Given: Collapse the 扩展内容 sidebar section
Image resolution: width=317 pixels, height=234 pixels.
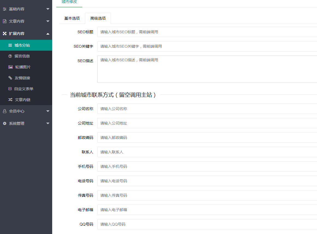Looking at the screenshot, I should (26, 33).
